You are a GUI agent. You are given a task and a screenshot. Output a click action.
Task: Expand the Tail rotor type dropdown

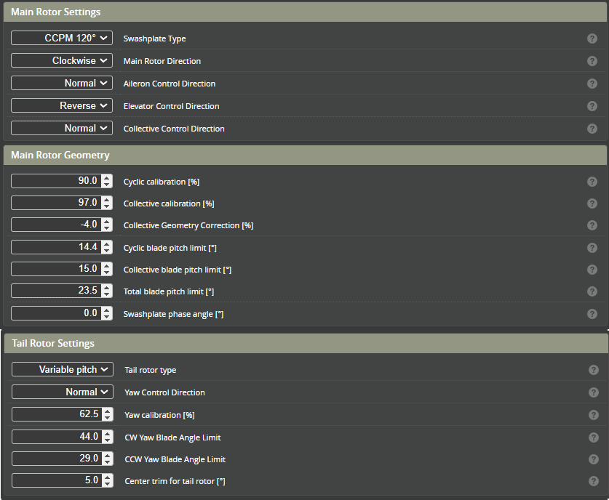(x=63, y=369)
